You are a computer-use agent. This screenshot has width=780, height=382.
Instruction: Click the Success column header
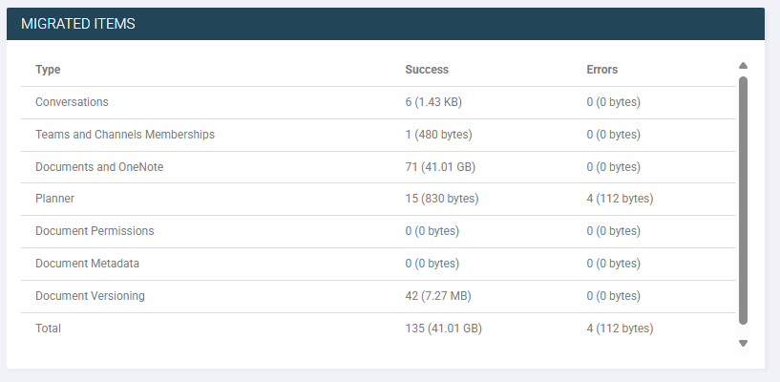click(x=427, y=70)
